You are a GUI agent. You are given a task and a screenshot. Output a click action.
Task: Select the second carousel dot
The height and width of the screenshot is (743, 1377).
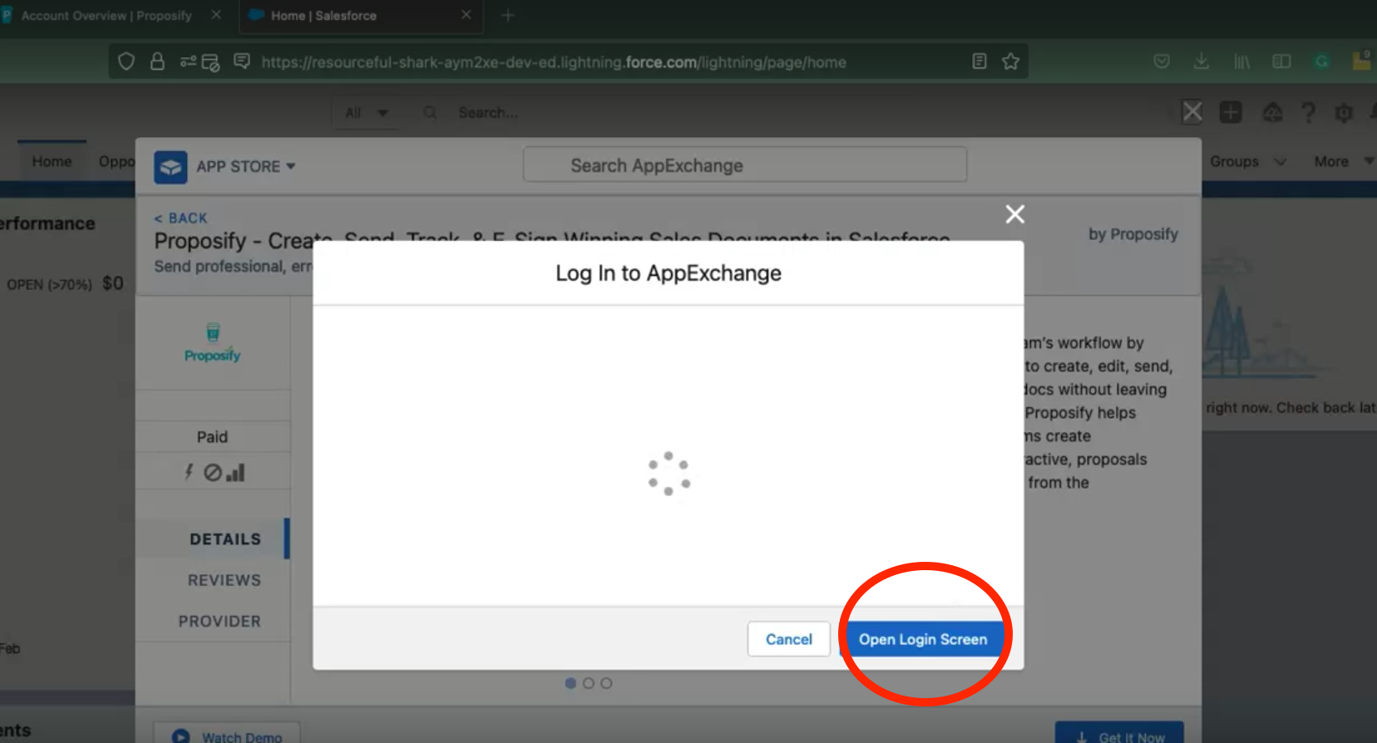coord(589,683)
